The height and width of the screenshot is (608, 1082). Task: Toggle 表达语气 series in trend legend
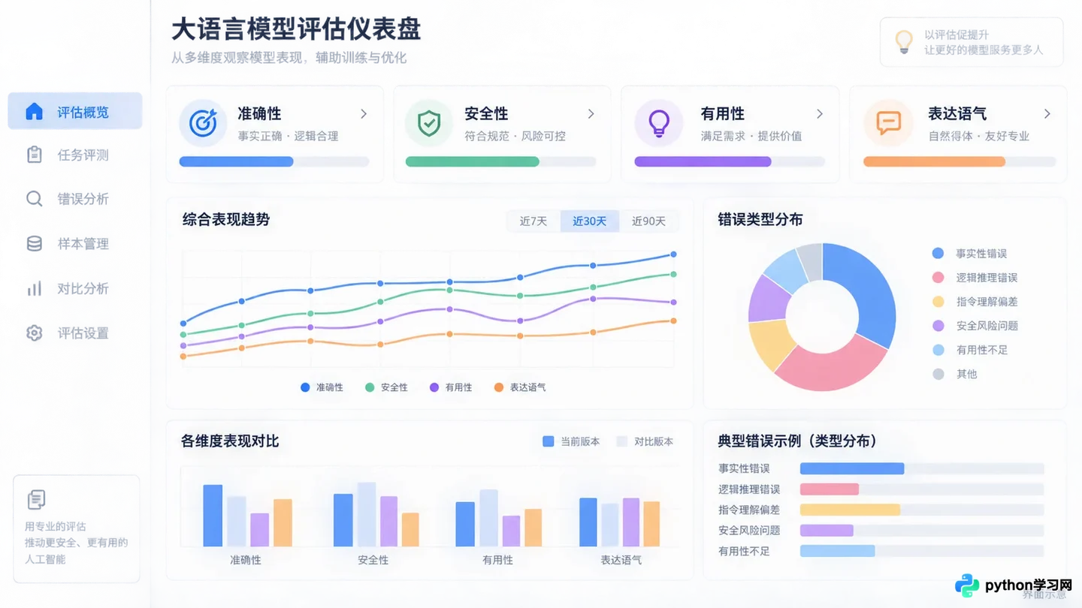click(520, 387)
